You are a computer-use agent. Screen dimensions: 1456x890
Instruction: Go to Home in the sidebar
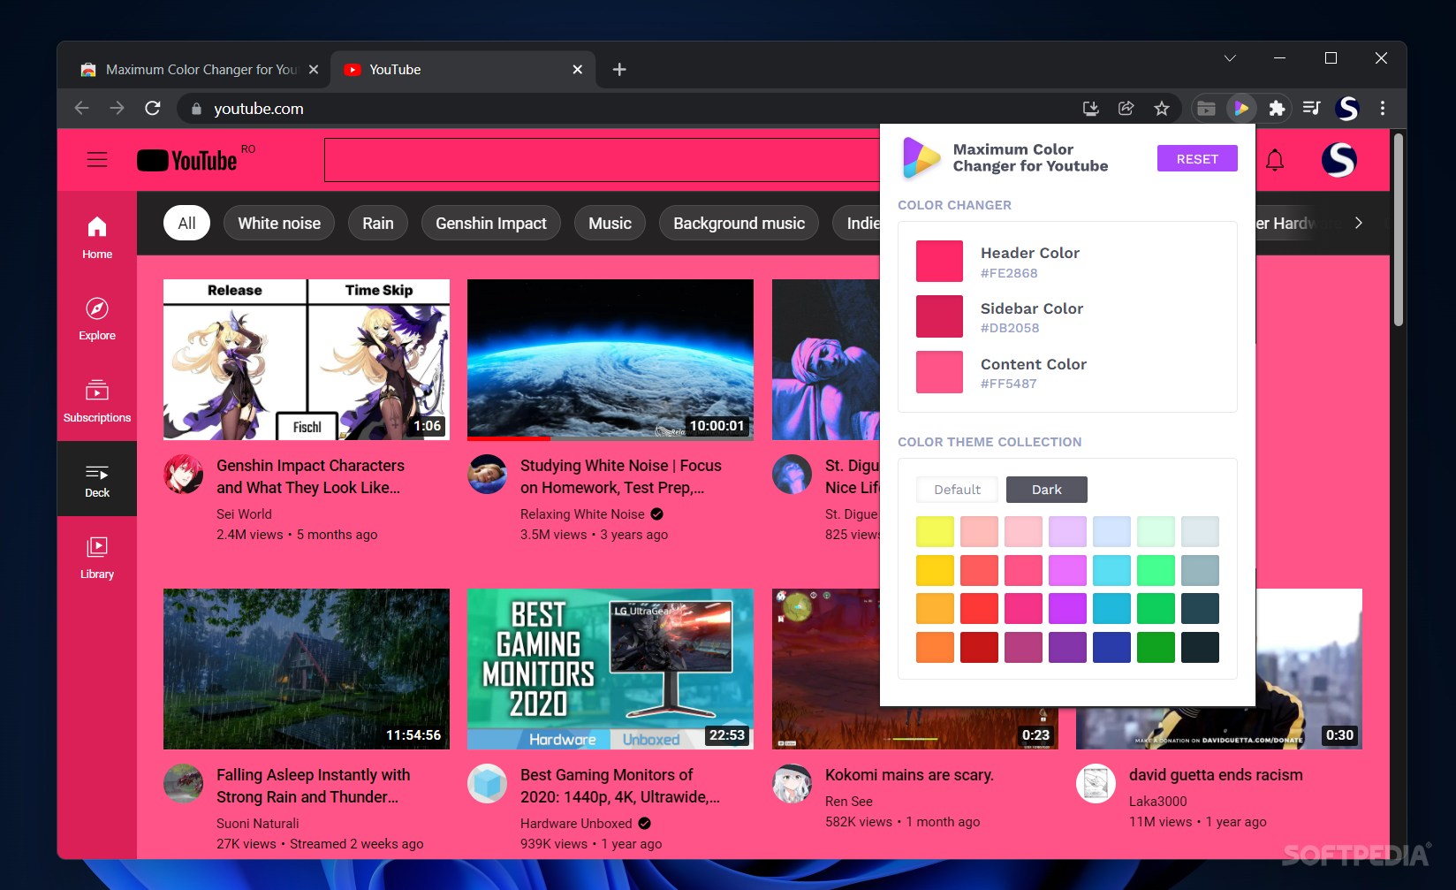(x=97, y=238)
